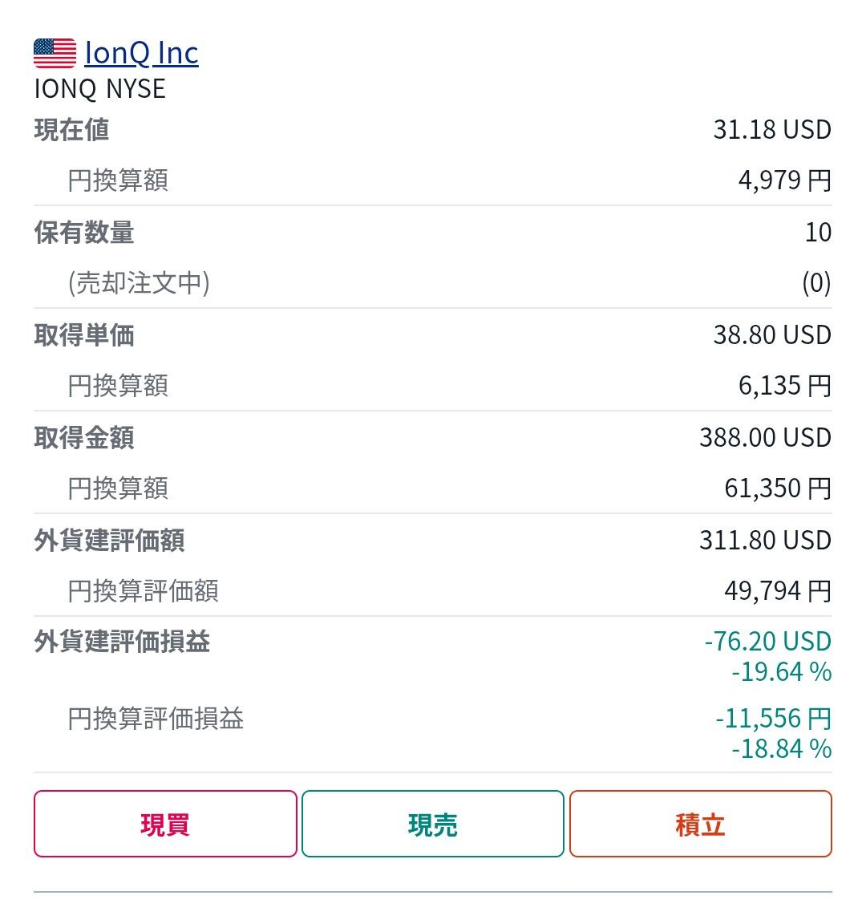Click the 売却注文中 row label
This screenshot has height=924, width=866.
139,283
